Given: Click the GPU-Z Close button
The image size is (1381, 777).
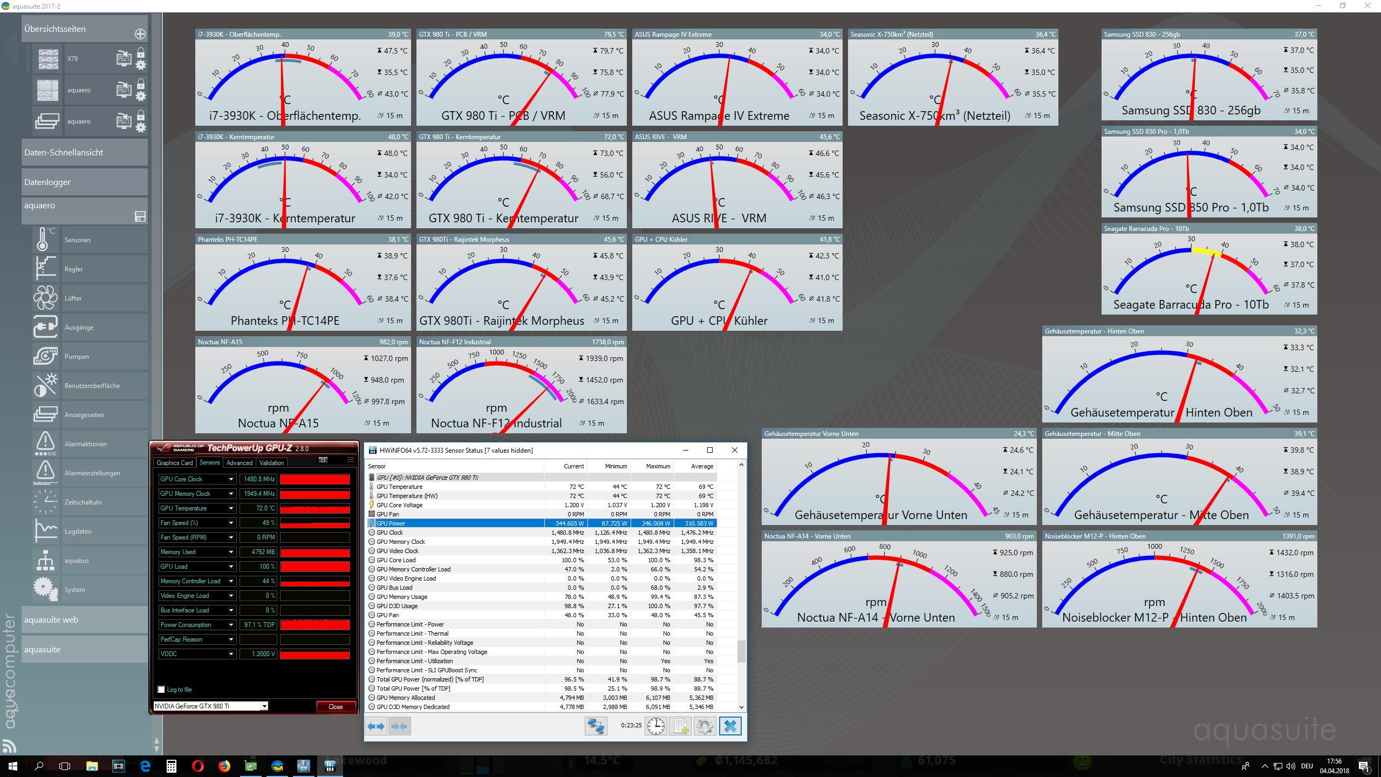Looking at the screenshot, I should (336, 707).
